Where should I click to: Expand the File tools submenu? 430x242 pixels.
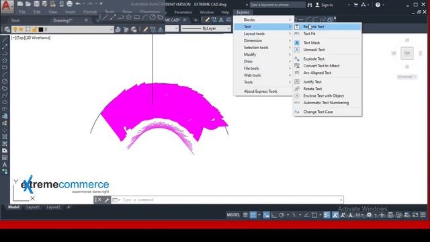point(263,68)
